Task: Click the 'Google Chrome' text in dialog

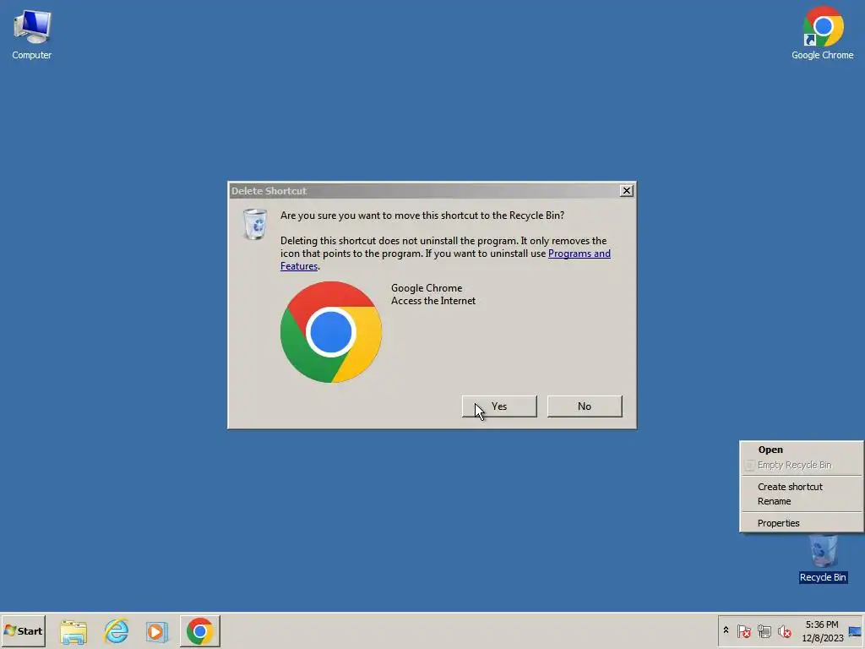Action: click(427, 288)
